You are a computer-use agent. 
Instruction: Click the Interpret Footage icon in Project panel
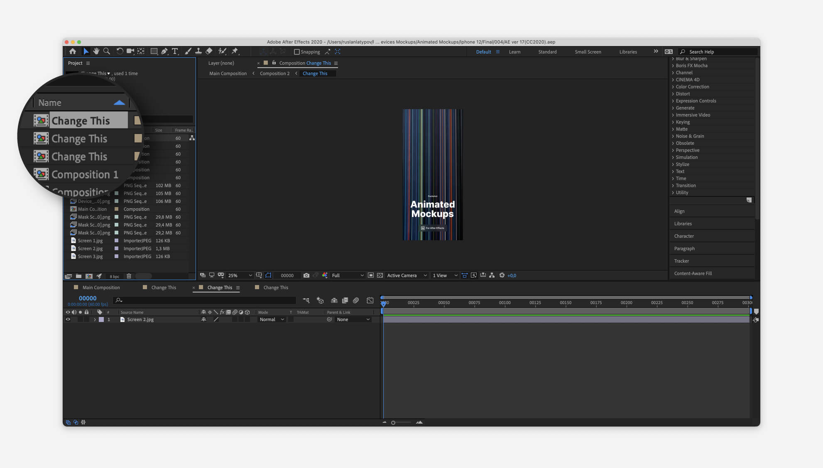tap(69, 276)
